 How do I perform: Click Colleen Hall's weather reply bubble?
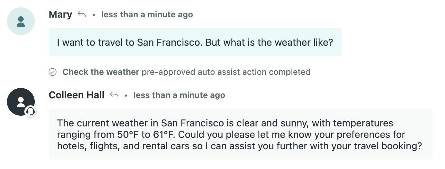[x=240, y=134]
